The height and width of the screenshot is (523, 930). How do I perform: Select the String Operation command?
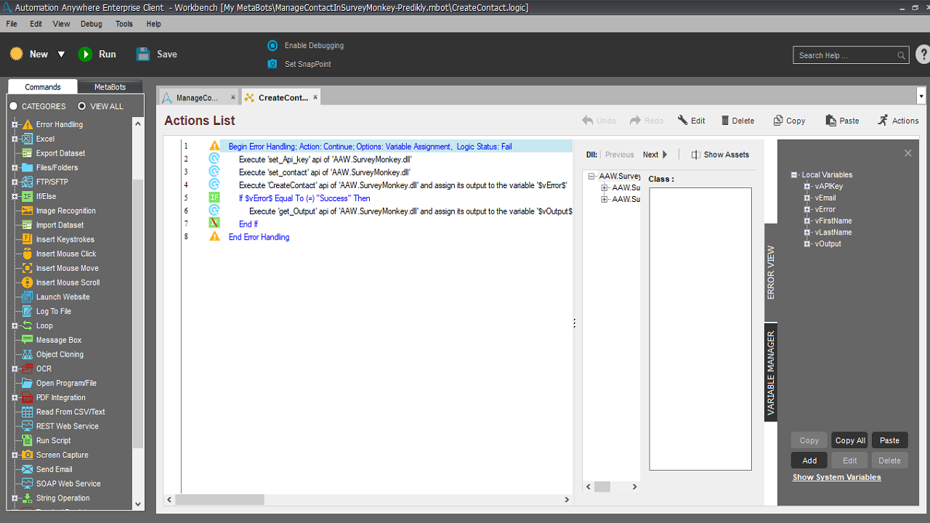[63, 498]
